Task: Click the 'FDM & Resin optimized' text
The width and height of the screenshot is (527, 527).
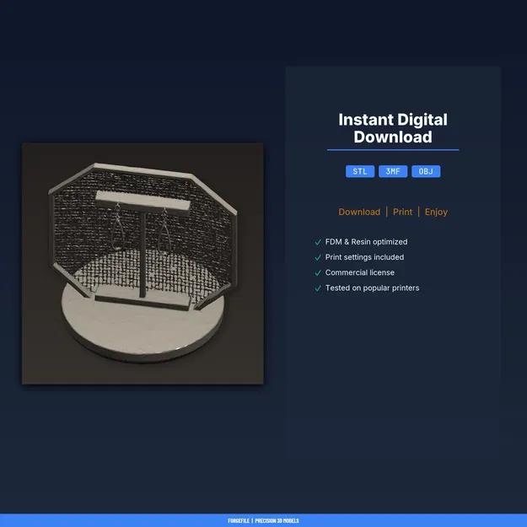Action: coord(366,242)
